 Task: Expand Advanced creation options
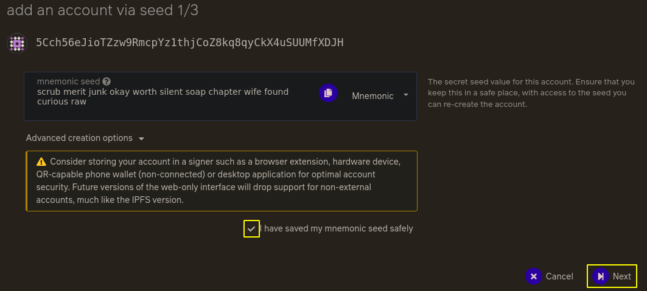pos(85,139)
